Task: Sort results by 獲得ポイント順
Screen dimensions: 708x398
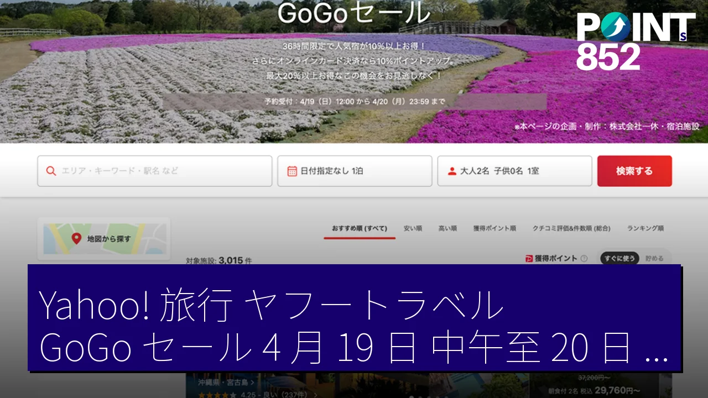Action: (x=494, y=228)
